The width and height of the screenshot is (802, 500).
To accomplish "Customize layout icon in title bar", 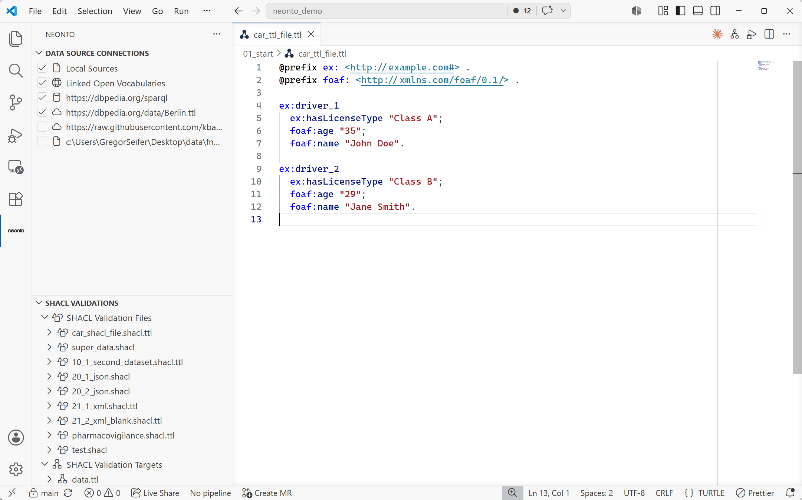I will [x=663, y=11].
